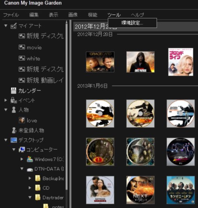Open the ヘルプ menu
The image size is (198, 208).
coord(137,15)
